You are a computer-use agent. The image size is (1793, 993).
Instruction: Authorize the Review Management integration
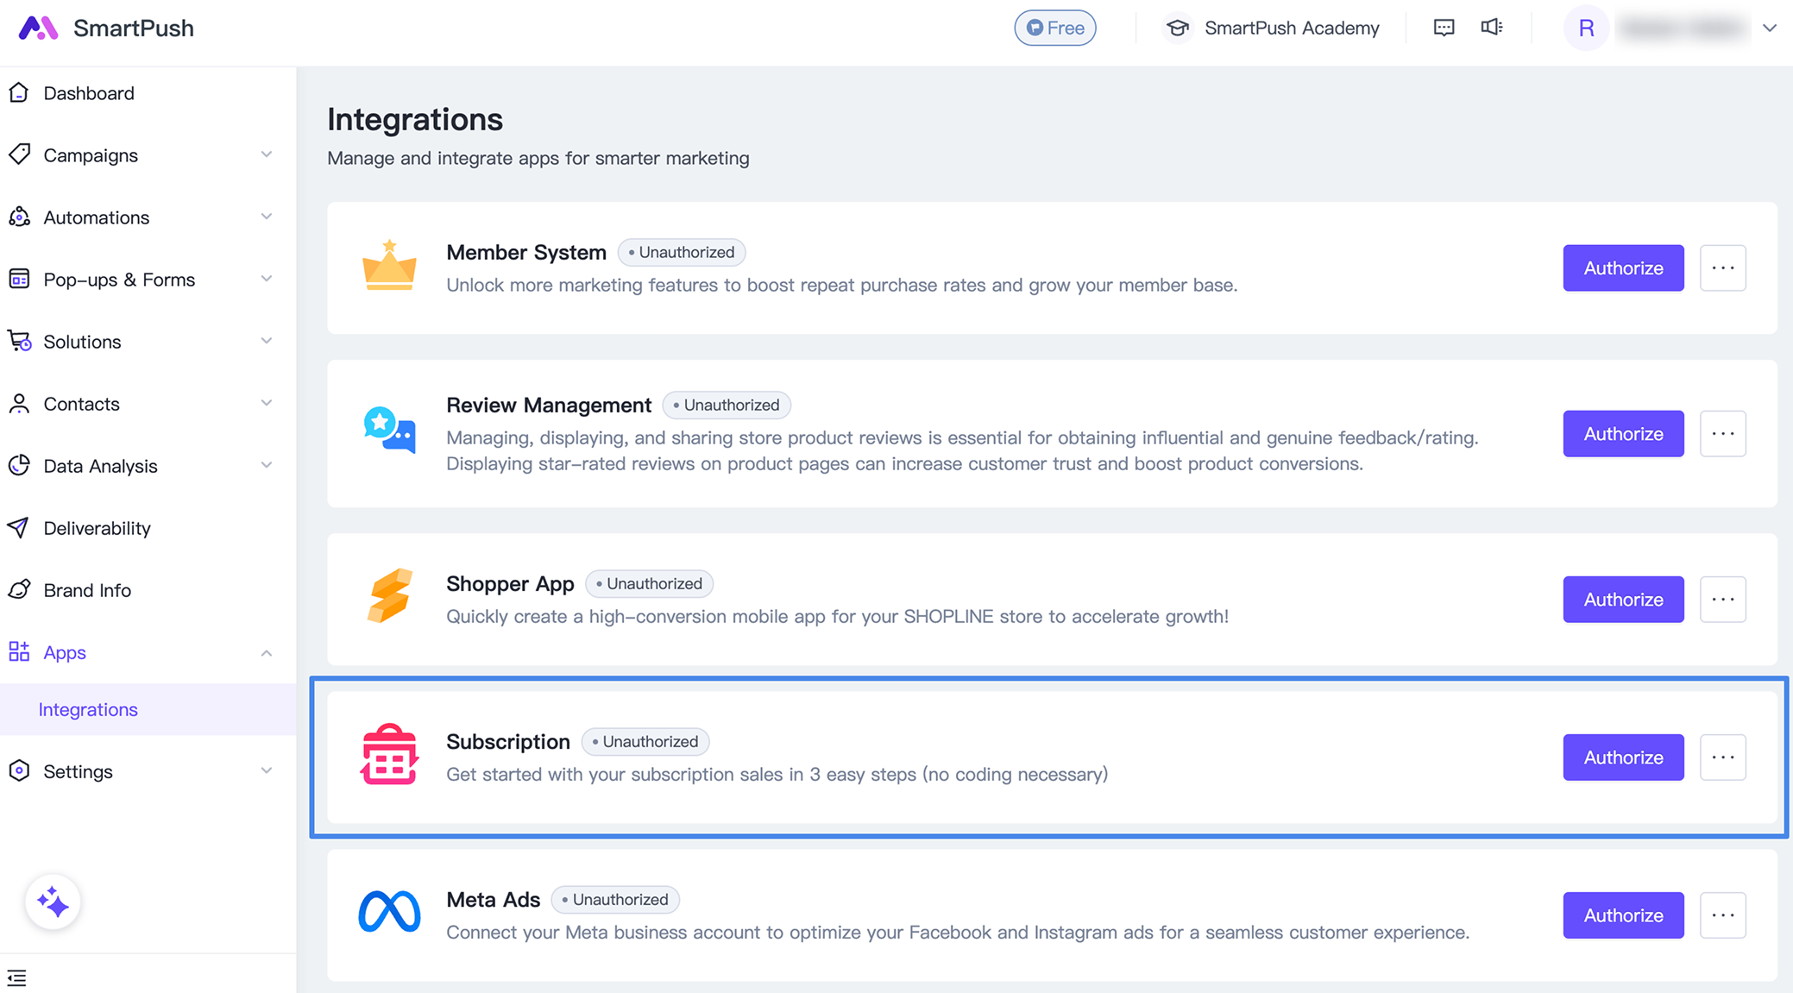click(1622, 434)
